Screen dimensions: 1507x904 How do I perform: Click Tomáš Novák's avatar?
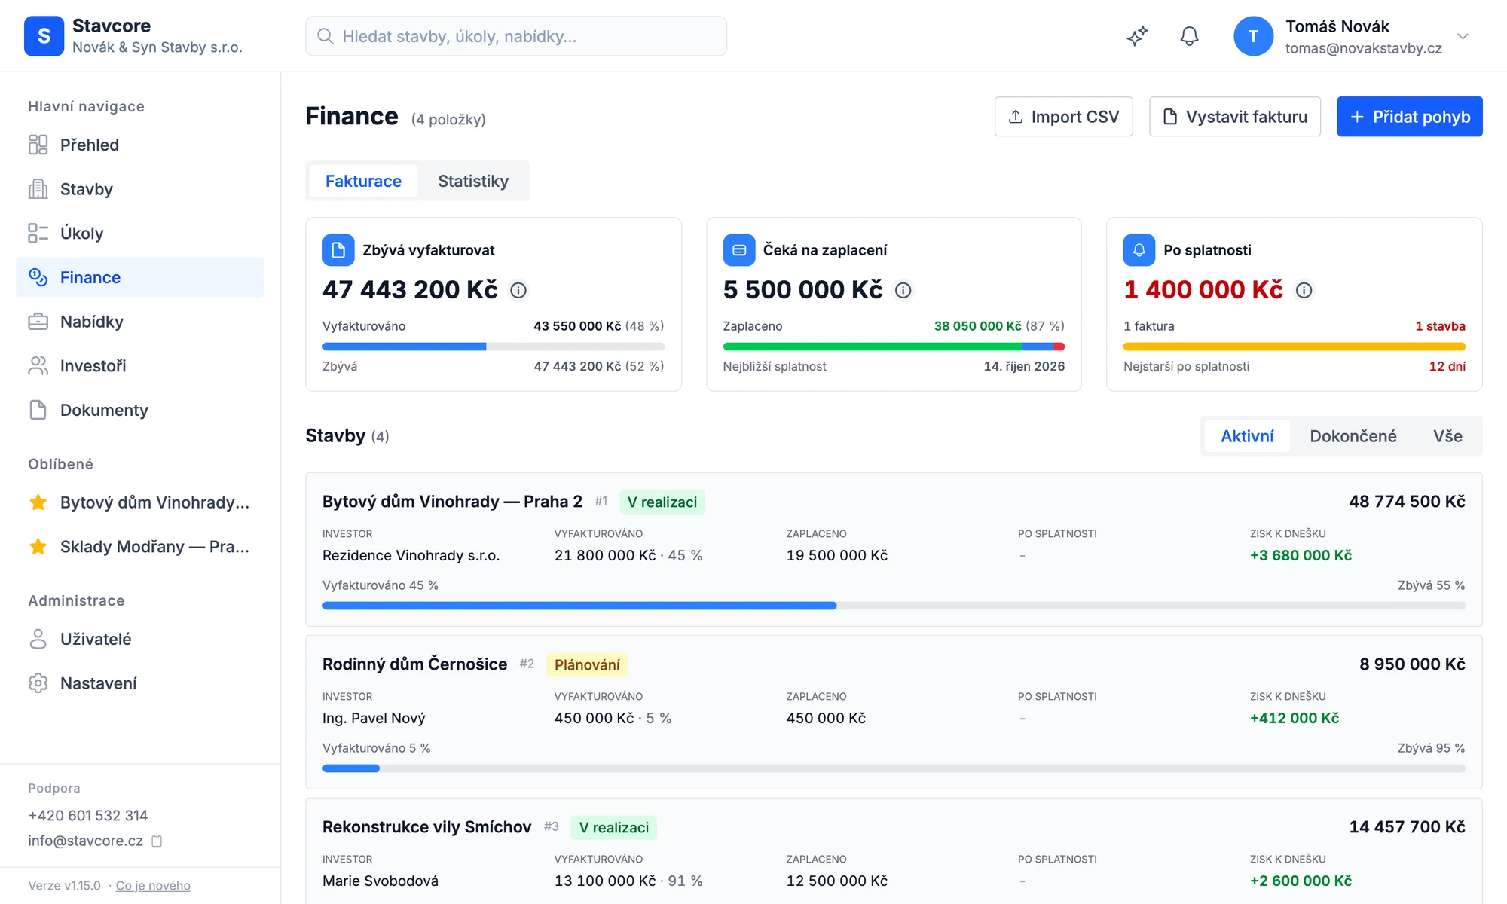(1253, 36)
